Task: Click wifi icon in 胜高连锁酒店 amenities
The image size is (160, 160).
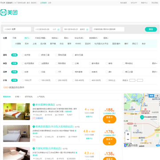Action: 34,136
